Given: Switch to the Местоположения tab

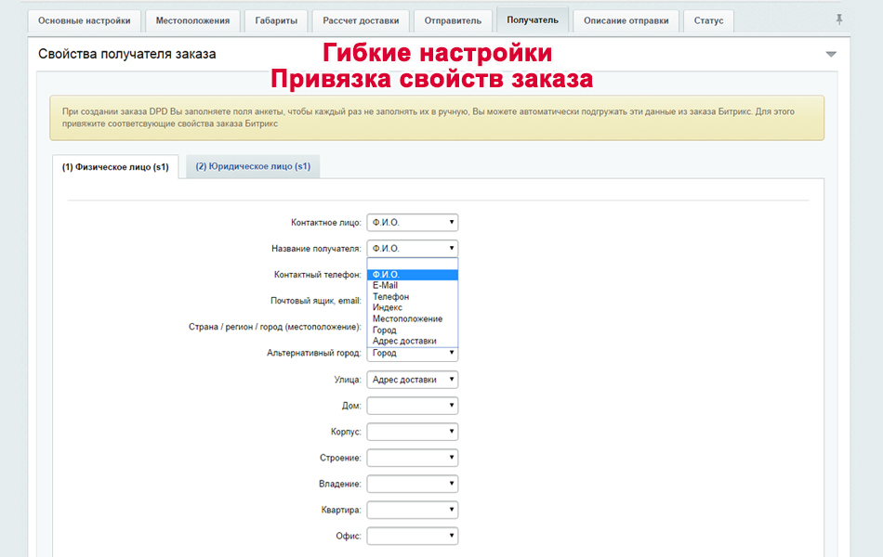Looking at the screenshot, I should pos(191,19).
